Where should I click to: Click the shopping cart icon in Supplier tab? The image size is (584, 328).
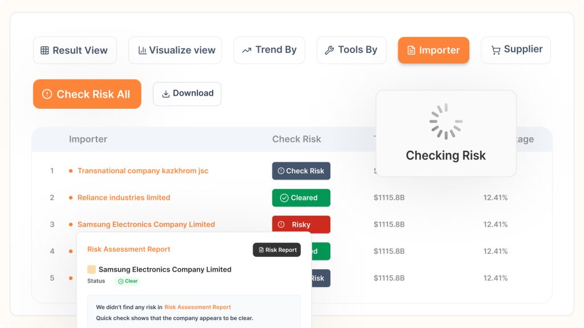click(496, 50)
